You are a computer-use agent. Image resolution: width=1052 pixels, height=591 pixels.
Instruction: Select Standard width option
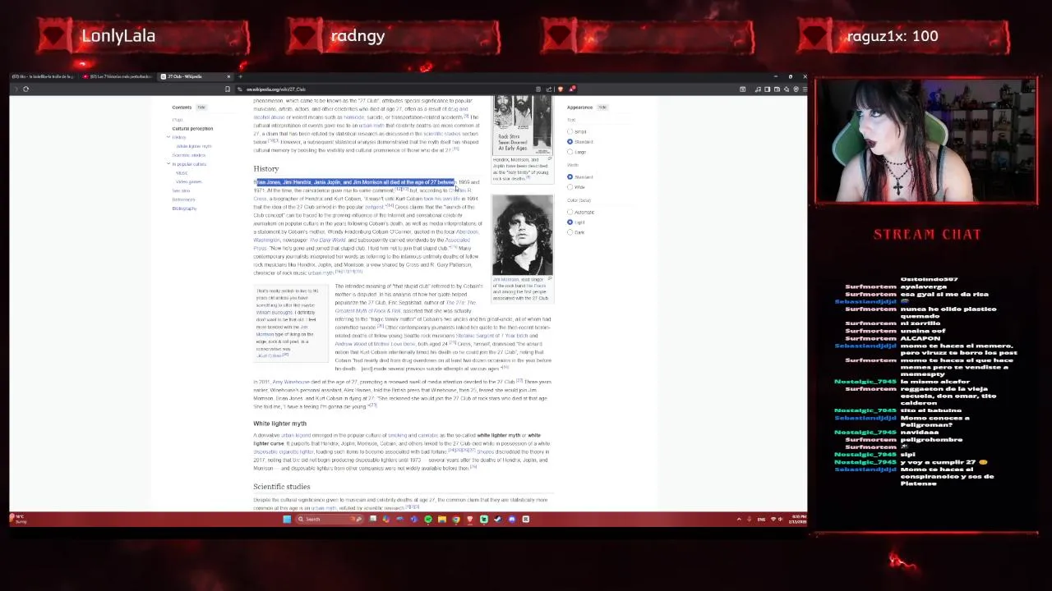(x=570, y=176)
